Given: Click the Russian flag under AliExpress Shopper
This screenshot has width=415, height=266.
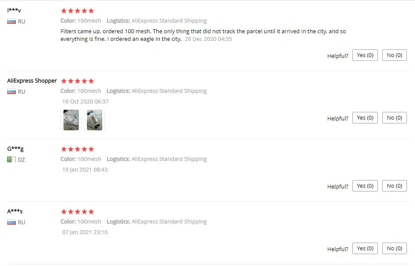Looking at the screenshot, I should [12, 92].
